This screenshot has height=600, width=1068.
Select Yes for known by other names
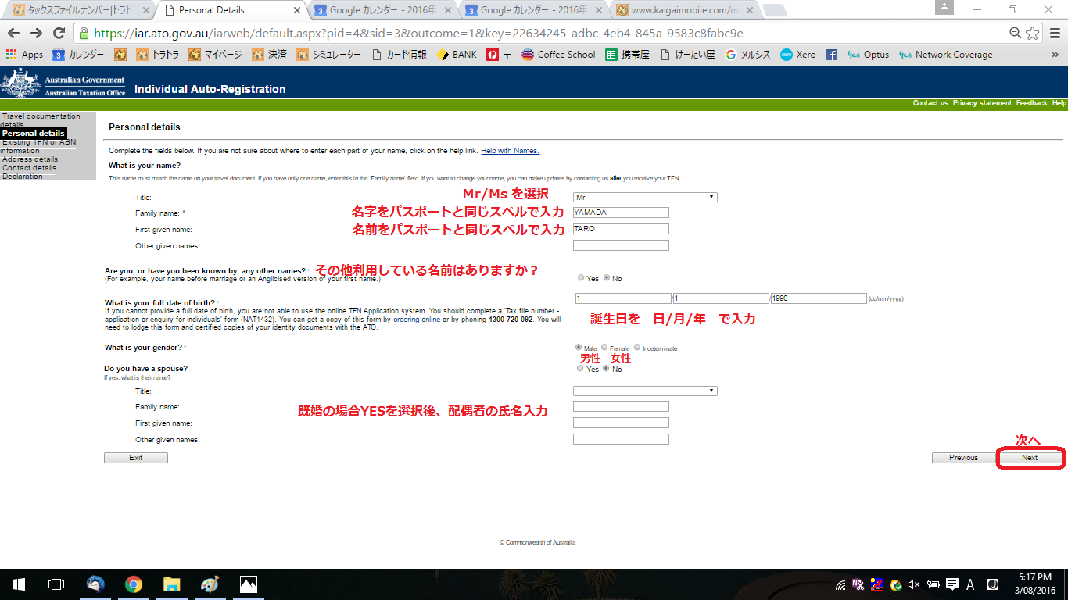coord(580,277)
